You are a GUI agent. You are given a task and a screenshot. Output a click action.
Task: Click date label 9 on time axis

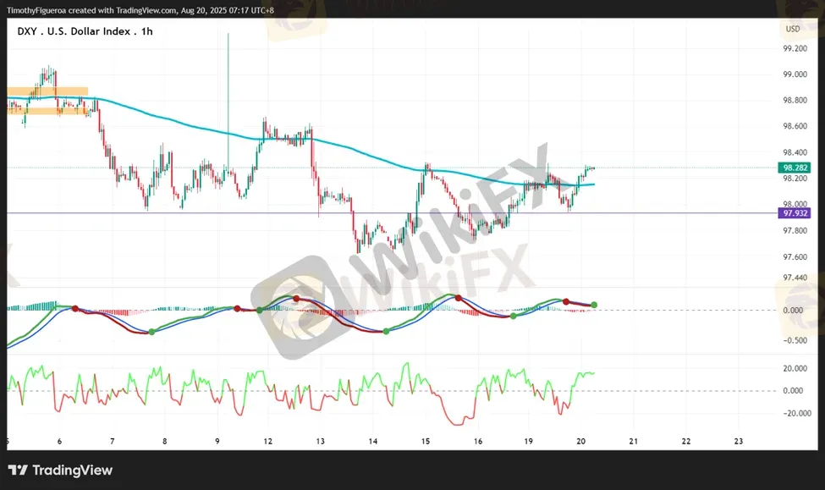[x=217, y=441]
